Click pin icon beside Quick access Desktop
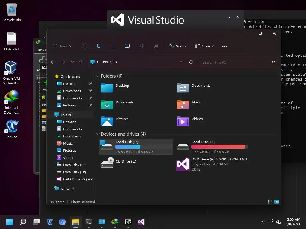Screen dimensions: 306x229 (x=91, y=83)
